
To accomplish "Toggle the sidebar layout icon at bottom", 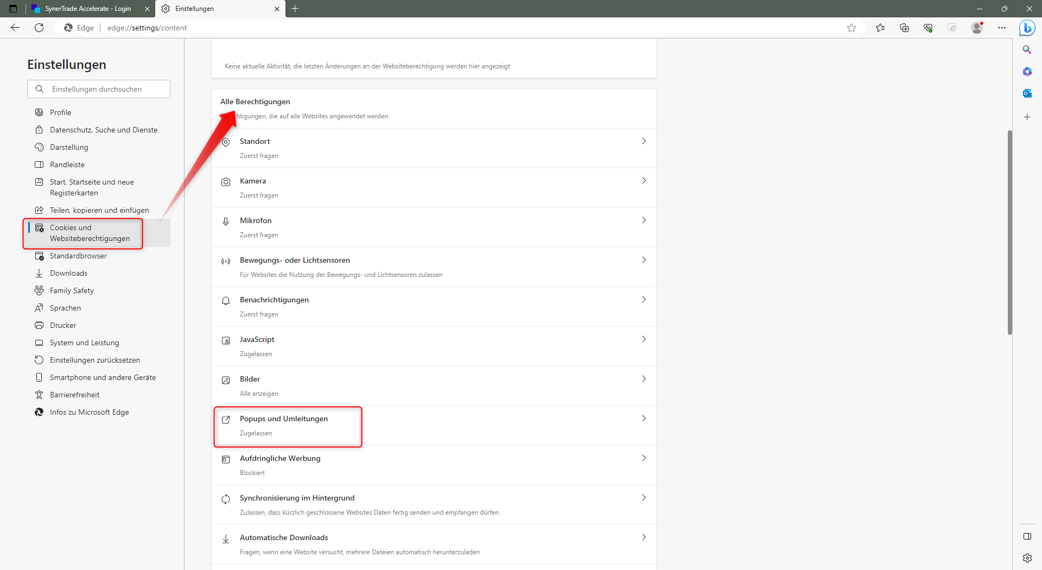I will coord(1027,536).
